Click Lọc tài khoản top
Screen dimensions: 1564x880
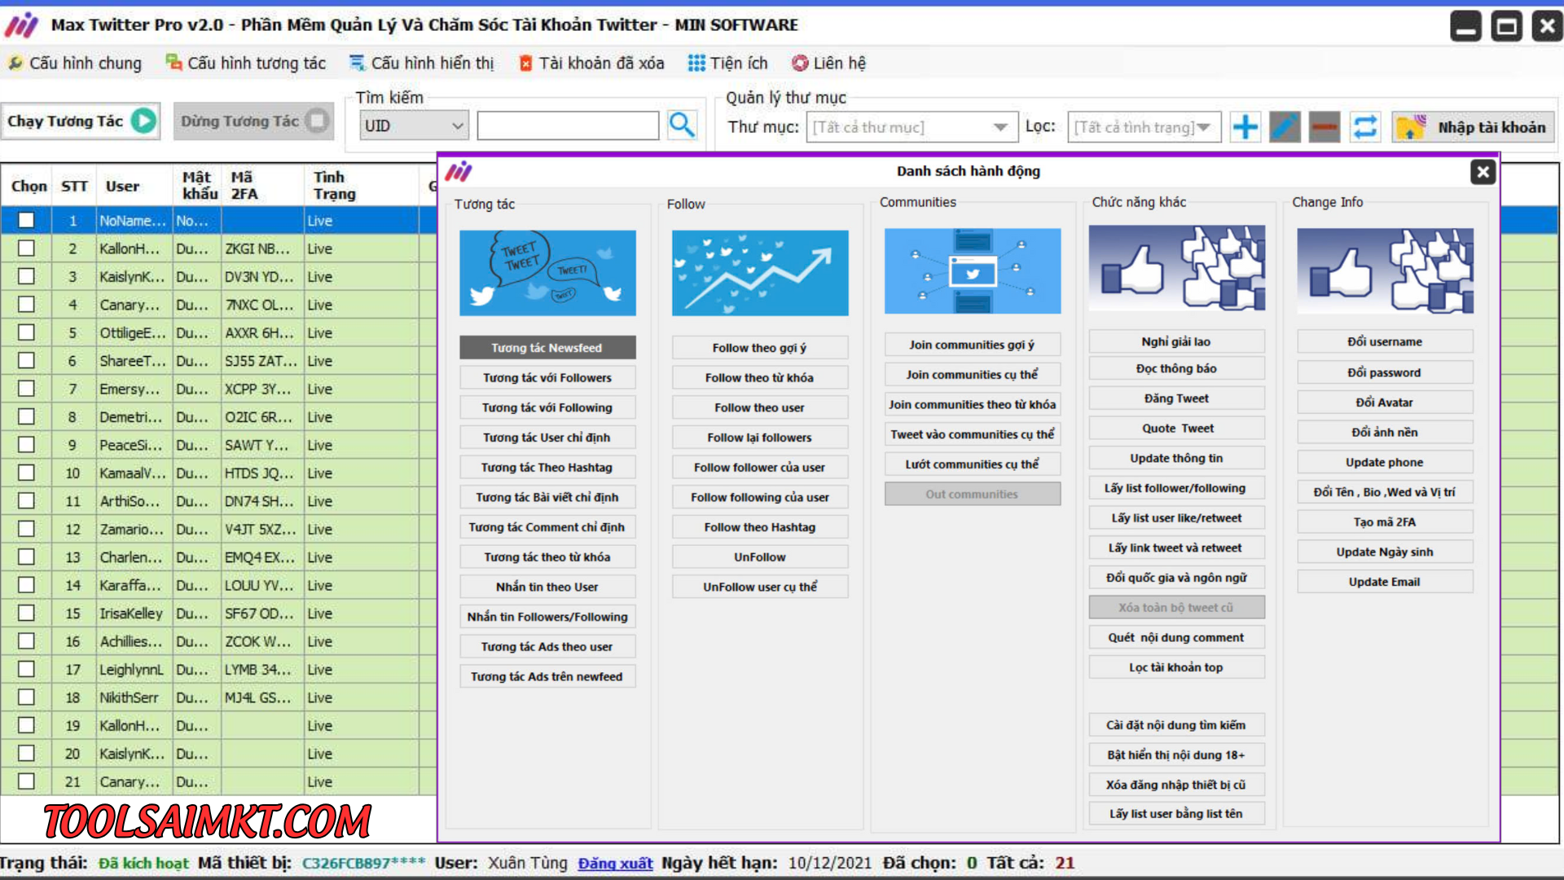[1177, 667]
